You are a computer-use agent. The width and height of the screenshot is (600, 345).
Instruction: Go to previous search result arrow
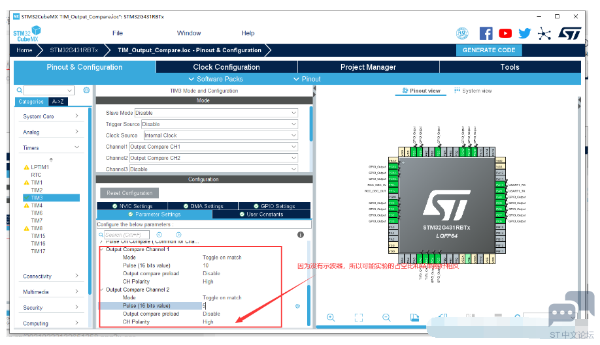(x=159, y=235)
